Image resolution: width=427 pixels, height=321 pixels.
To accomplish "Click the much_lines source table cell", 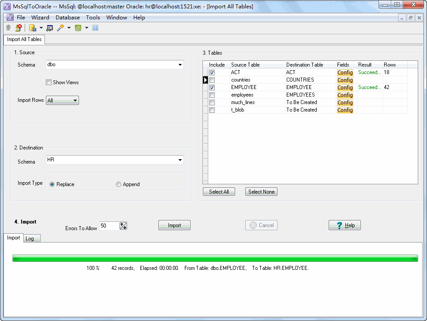I will [x=257, y=102].
